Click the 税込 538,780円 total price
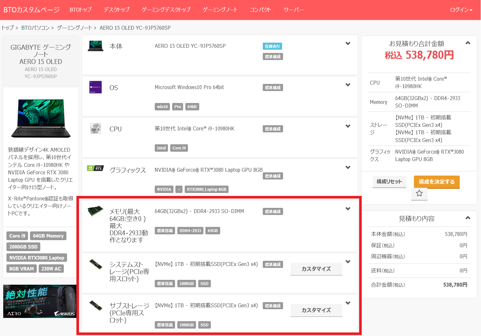This screenshot has width=481, height=336. coord(419,55)
